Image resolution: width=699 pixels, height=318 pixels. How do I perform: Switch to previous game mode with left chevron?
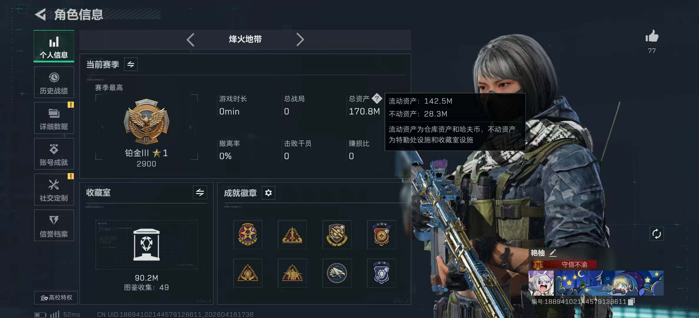pos(190,39)
